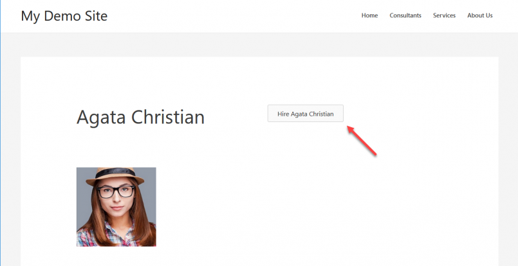Click the Hire Agata Christian button
The height and width of the screenshot is (266, 518).
click(306, 114)
